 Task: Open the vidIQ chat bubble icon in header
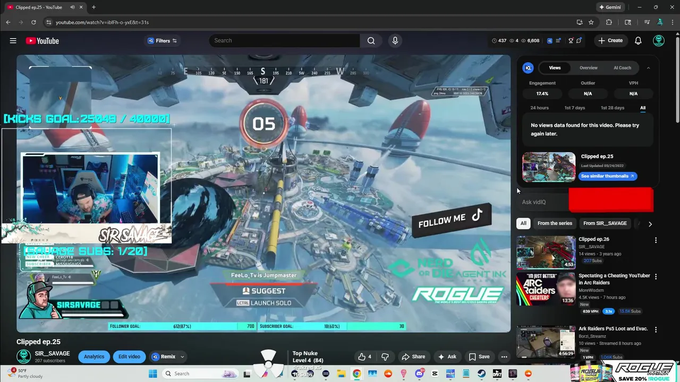click(579, 41)
